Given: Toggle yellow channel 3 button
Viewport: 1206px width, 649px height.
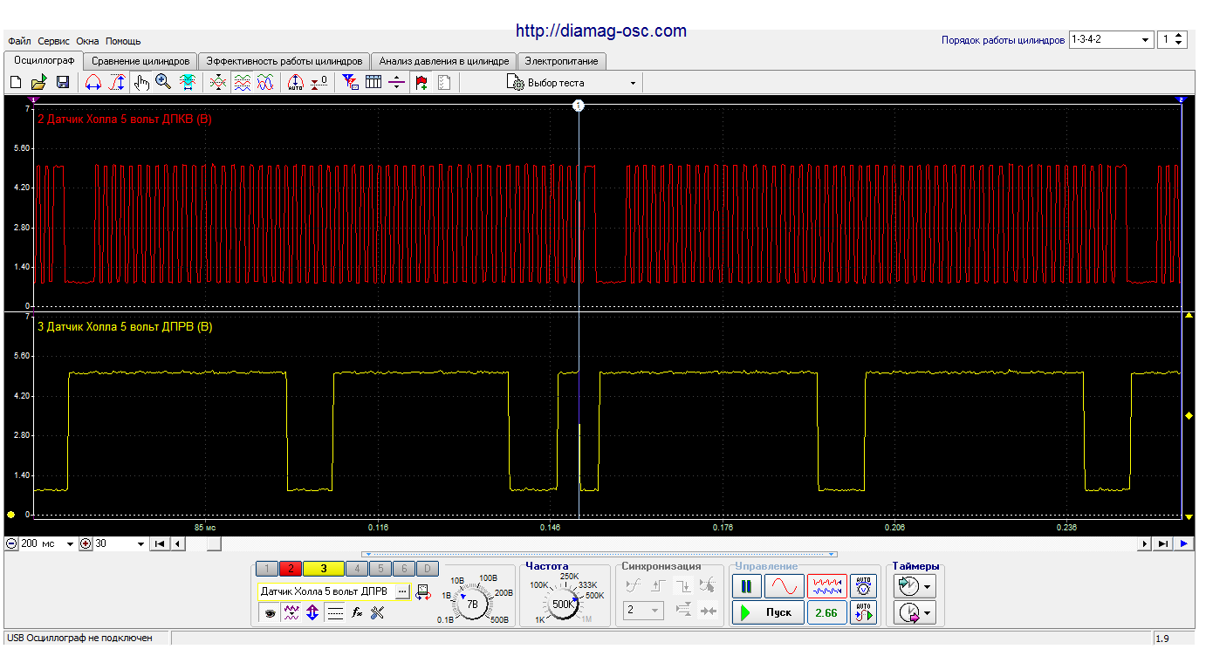Looking at the screenshot, I should [x=324, y=569].
